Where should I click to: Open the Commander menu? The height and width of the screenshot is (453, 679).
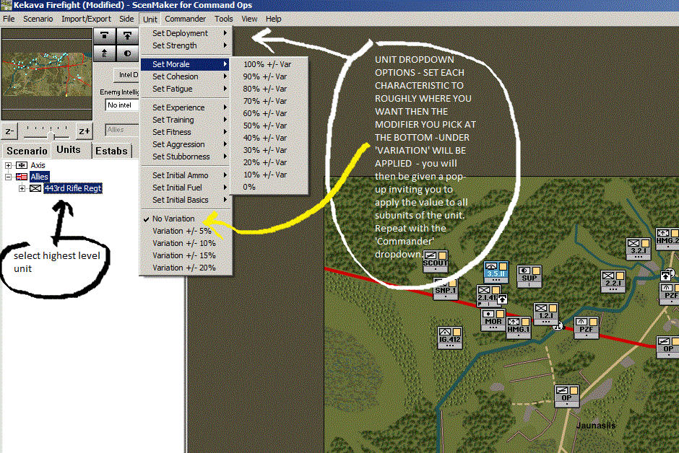click(x=186, y=19)
